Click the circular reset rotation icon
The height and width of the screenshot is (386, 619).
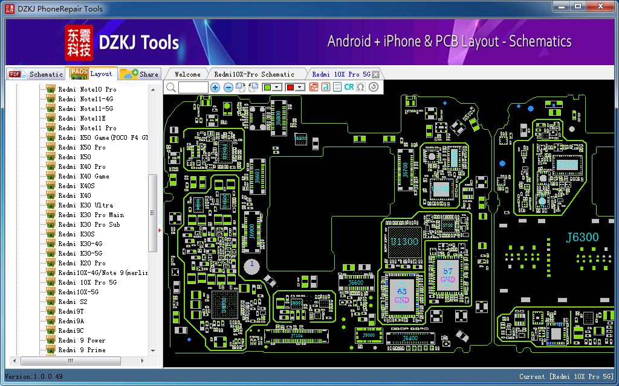(374, 87)
